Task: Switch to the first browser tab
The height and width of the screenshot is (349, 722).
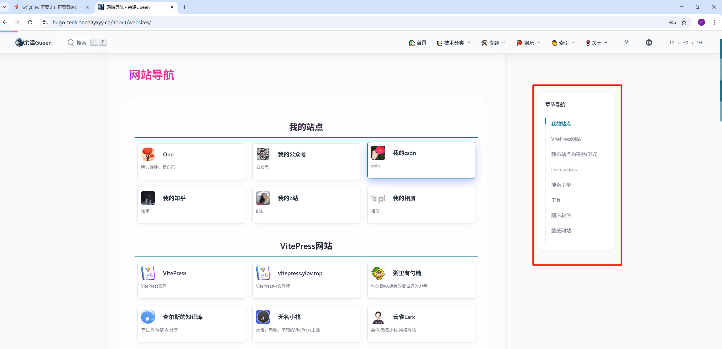Action: coord(50,7)
